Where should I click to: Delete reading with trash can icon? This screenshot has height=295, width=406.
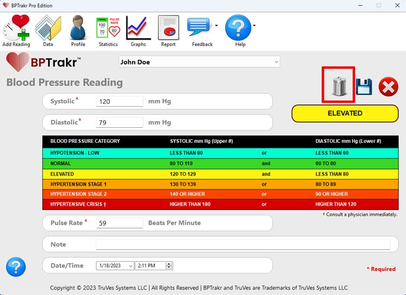(x=338, y=86)
